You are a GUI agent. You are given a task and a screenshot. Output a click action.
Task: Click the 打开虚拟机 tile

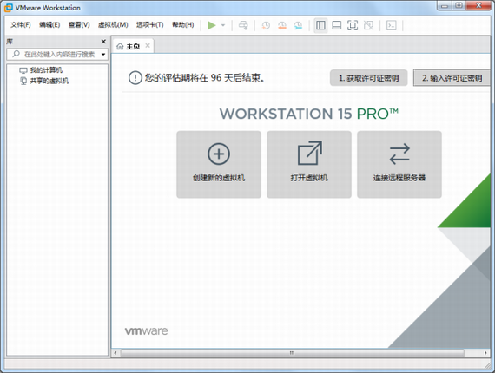(x=309, y=165)
